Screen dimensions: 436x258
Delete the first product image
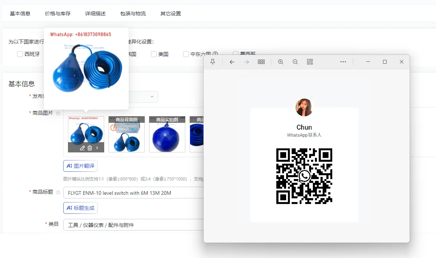pyautogui.click(x=90, y=148)
